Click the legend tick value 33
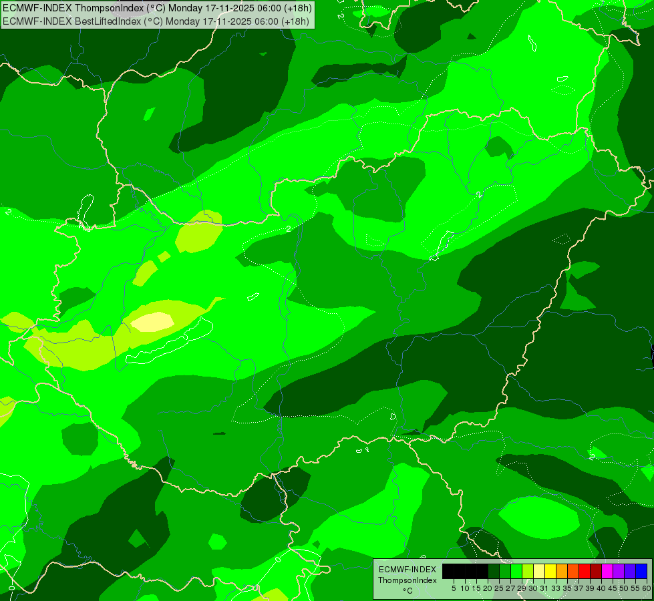Image resolution: width=654 pixels, height=601 pixels. (556, 588)
